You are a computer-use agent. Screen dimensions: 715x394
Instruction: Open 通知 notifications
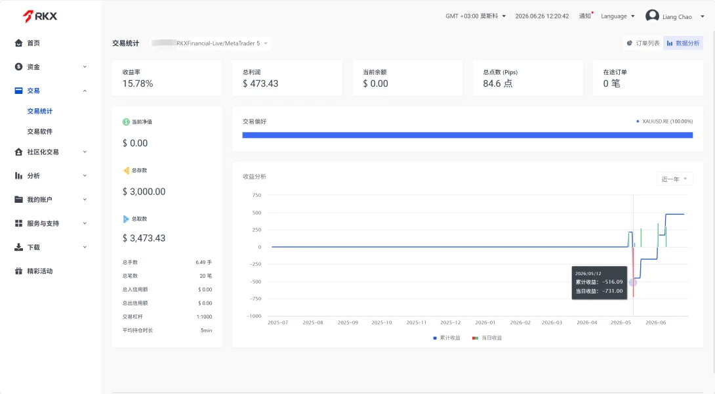pos(586,16)
